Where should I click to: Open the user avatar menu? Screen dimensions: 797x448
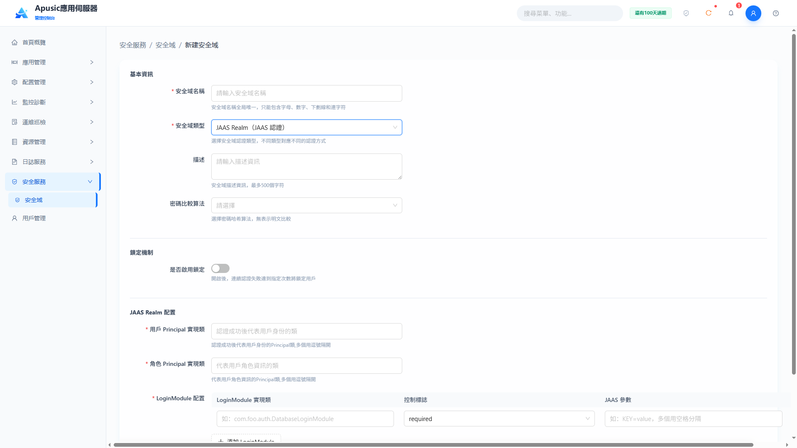pyautogui.click(x=753, y=13)
